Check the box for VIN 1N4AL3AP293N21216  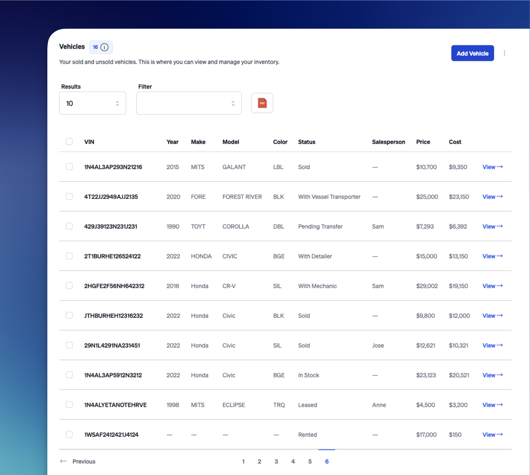coord(69,167)
